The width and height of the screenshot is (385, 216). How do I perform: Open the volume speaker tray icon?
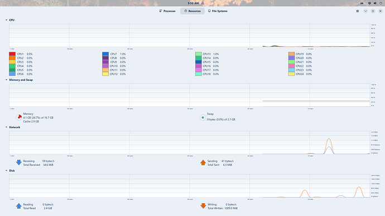tap(375, 3)
